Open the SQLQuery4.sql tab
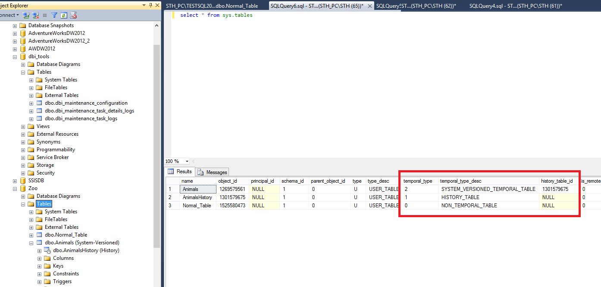The height and width of the screenshot is (287, 601). point(516,6)
